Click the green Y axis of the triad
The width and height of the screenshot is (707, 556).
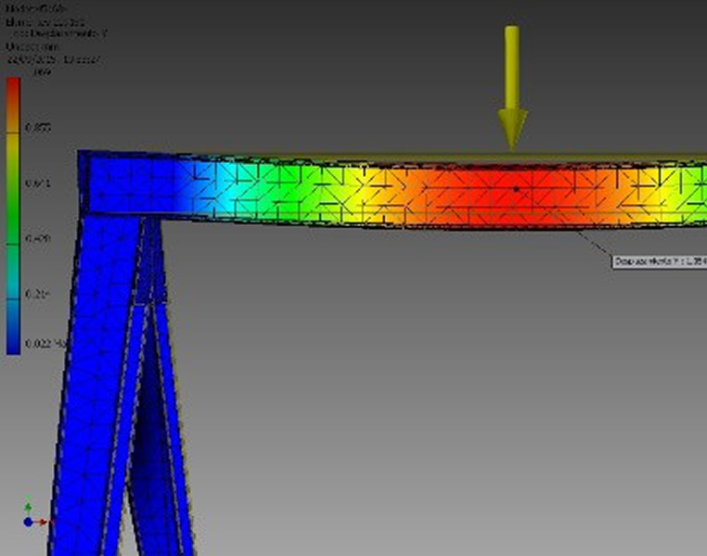(29, 509)
